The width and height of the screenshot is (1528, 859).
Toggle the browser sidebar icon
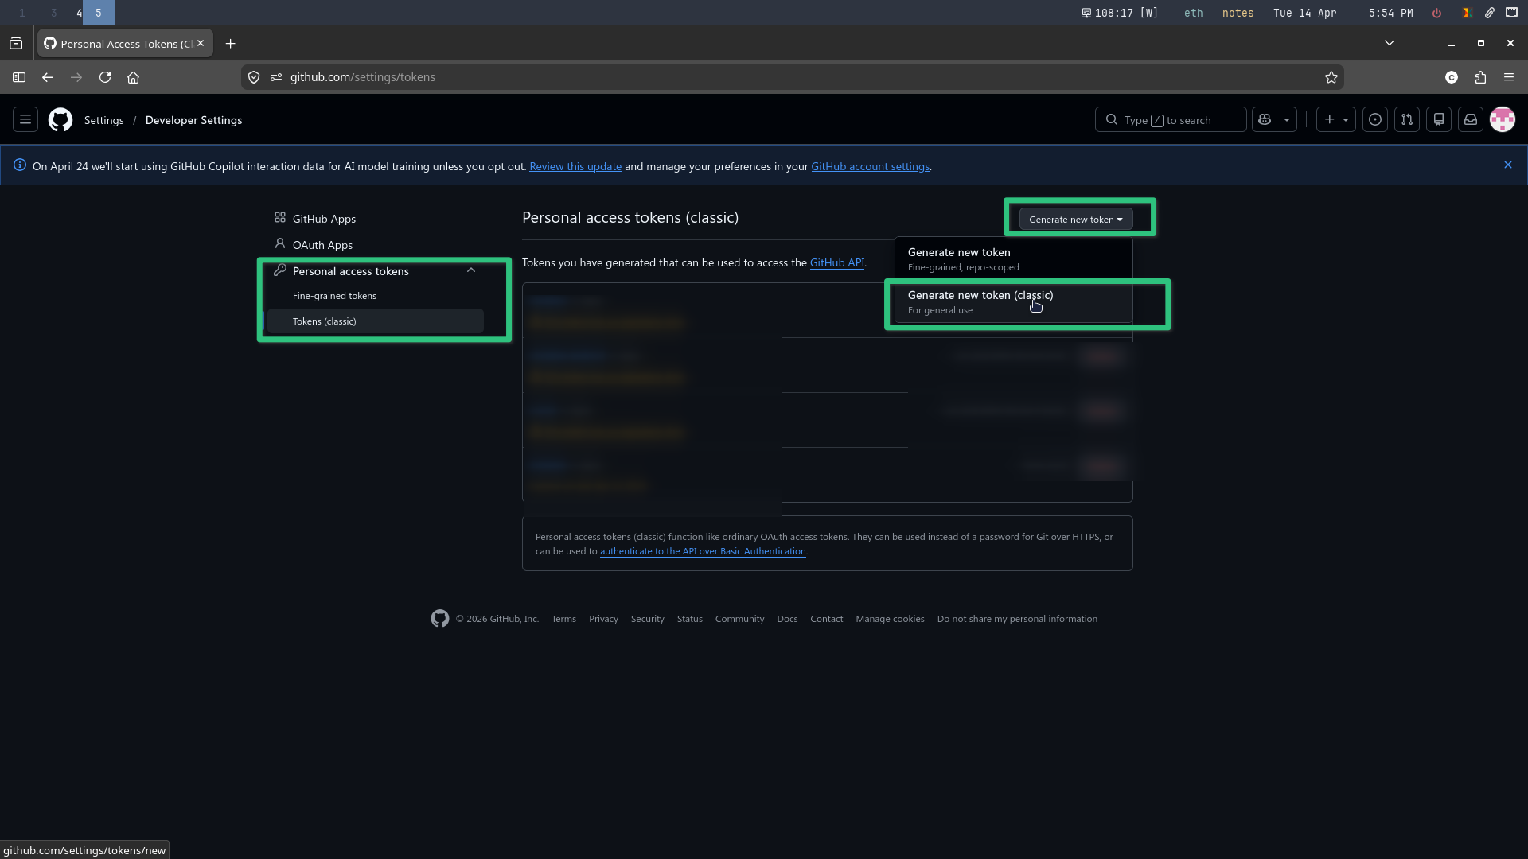coord(19,77)
